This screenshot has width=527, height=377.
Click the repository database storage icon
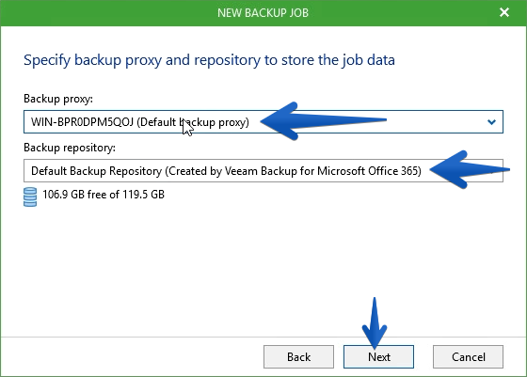30,197
